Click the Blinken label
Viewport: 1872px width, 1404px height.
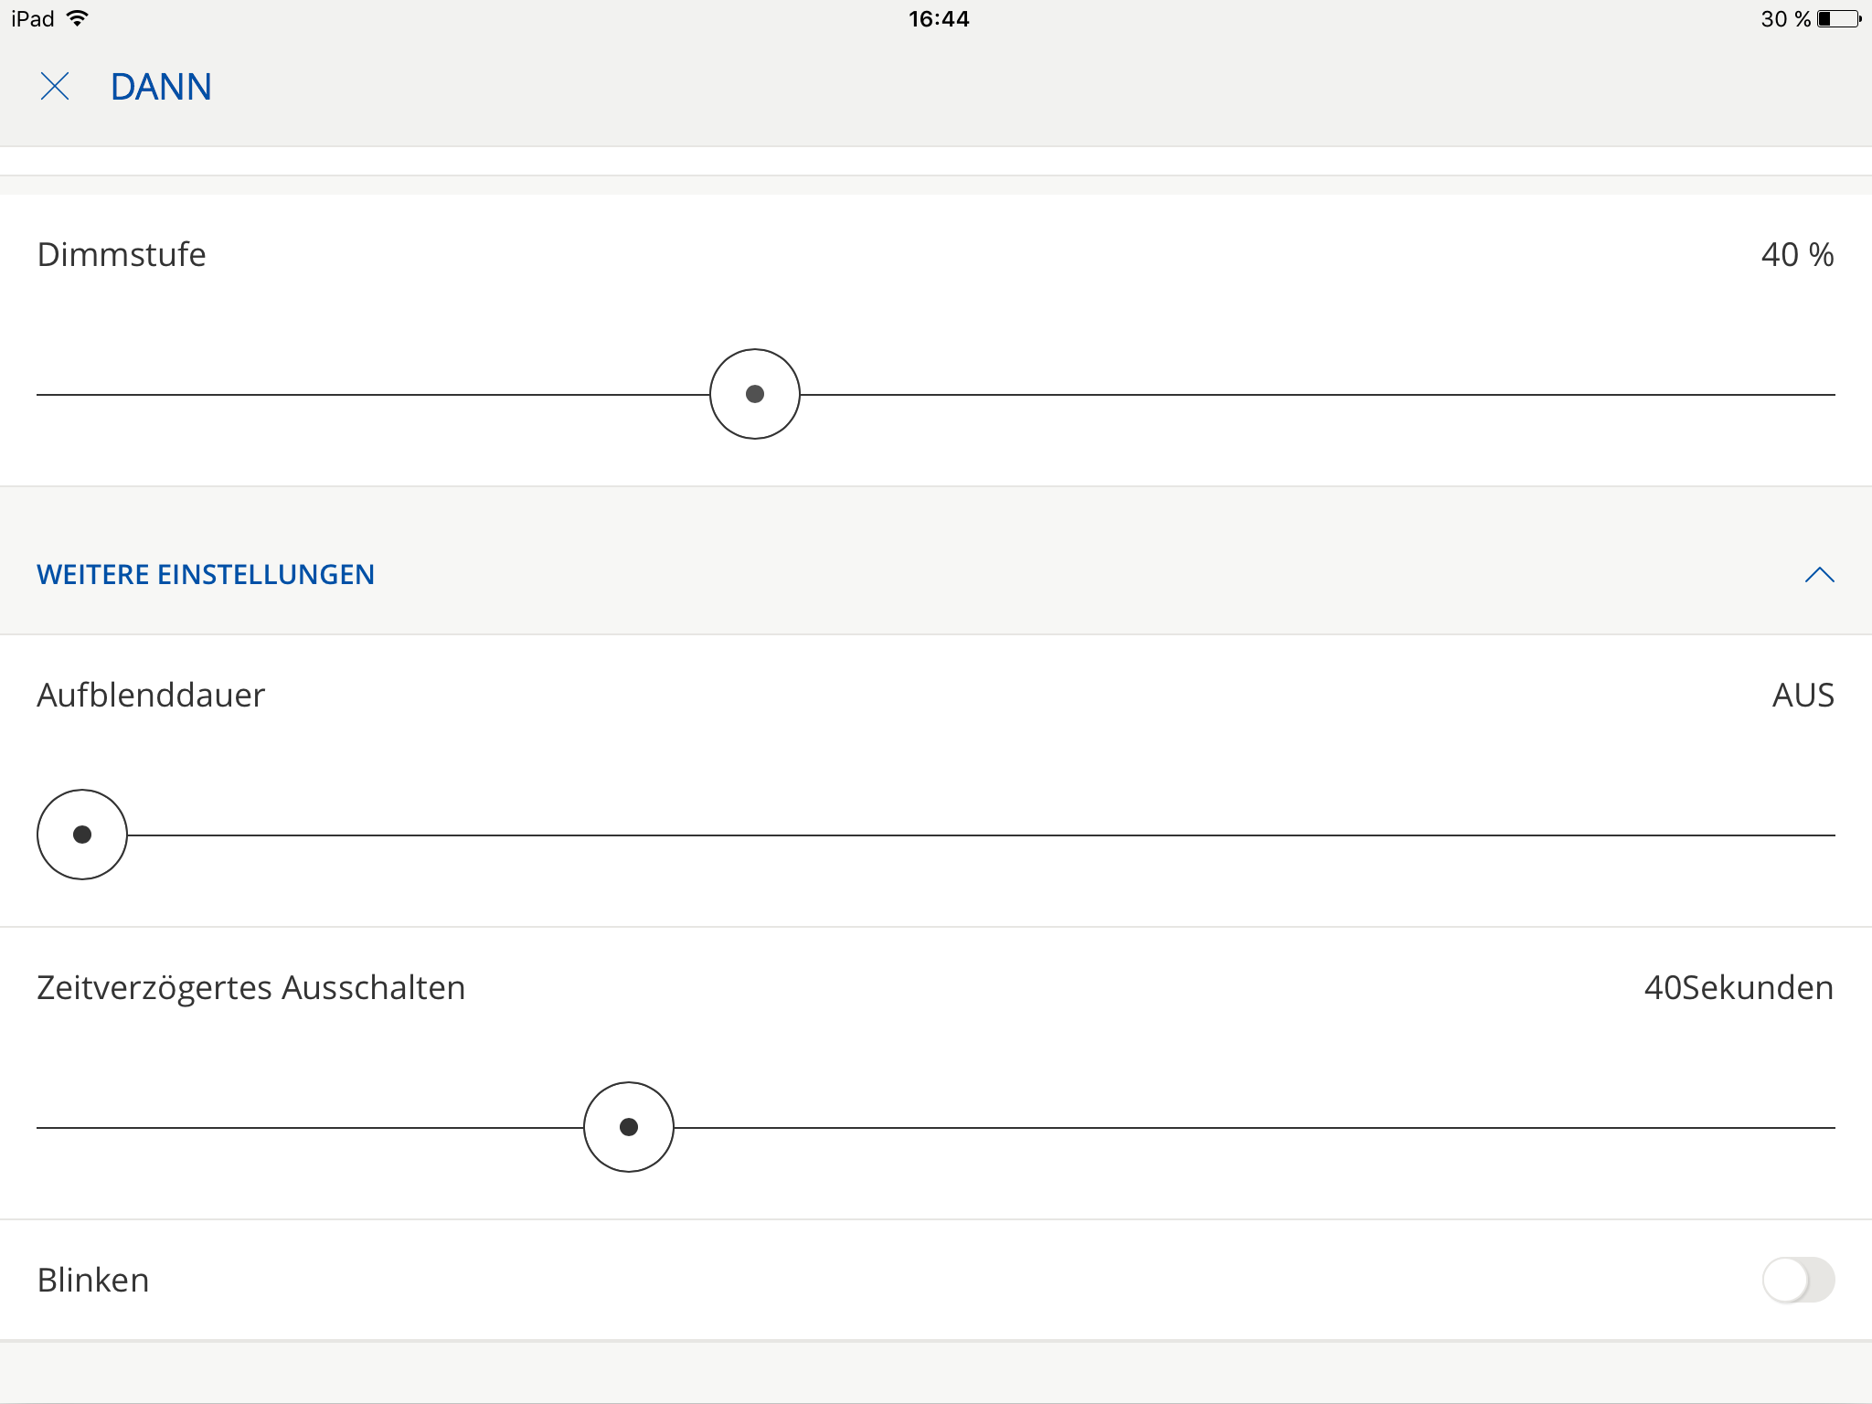point(93,1281)
